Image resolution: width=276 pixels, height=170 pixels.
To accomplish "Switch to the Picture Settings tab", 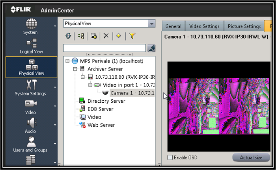I will coord(244,26).
